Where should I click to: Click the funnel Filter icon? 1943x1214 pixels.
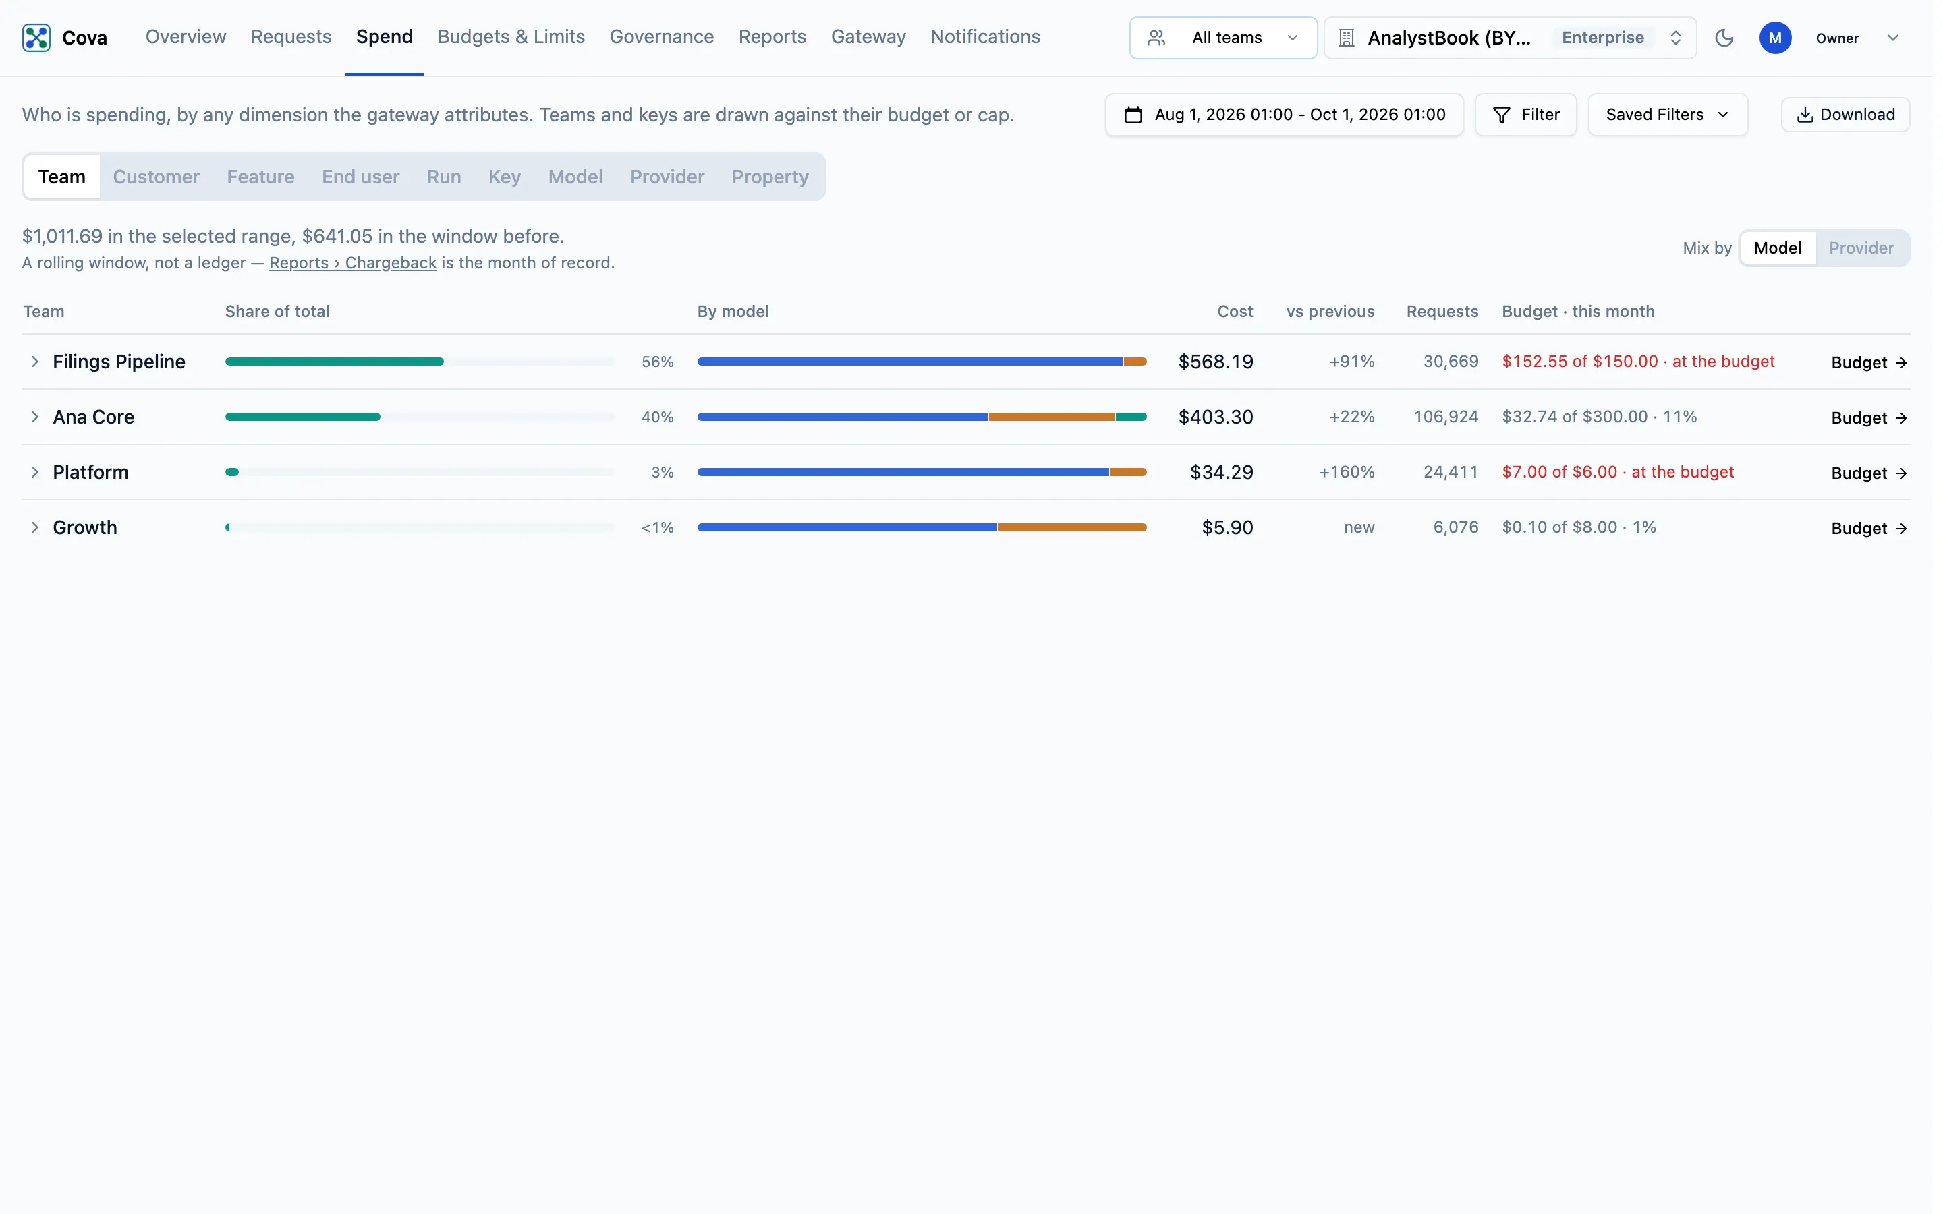pos(1500,115)
